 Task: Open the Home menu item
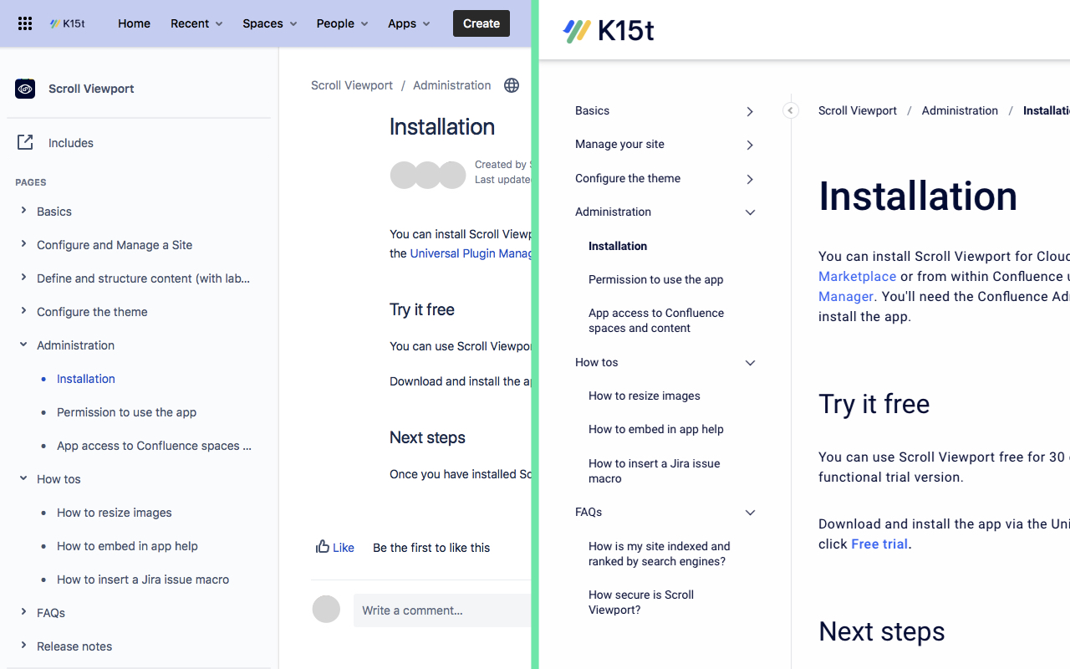coord(134,23)
